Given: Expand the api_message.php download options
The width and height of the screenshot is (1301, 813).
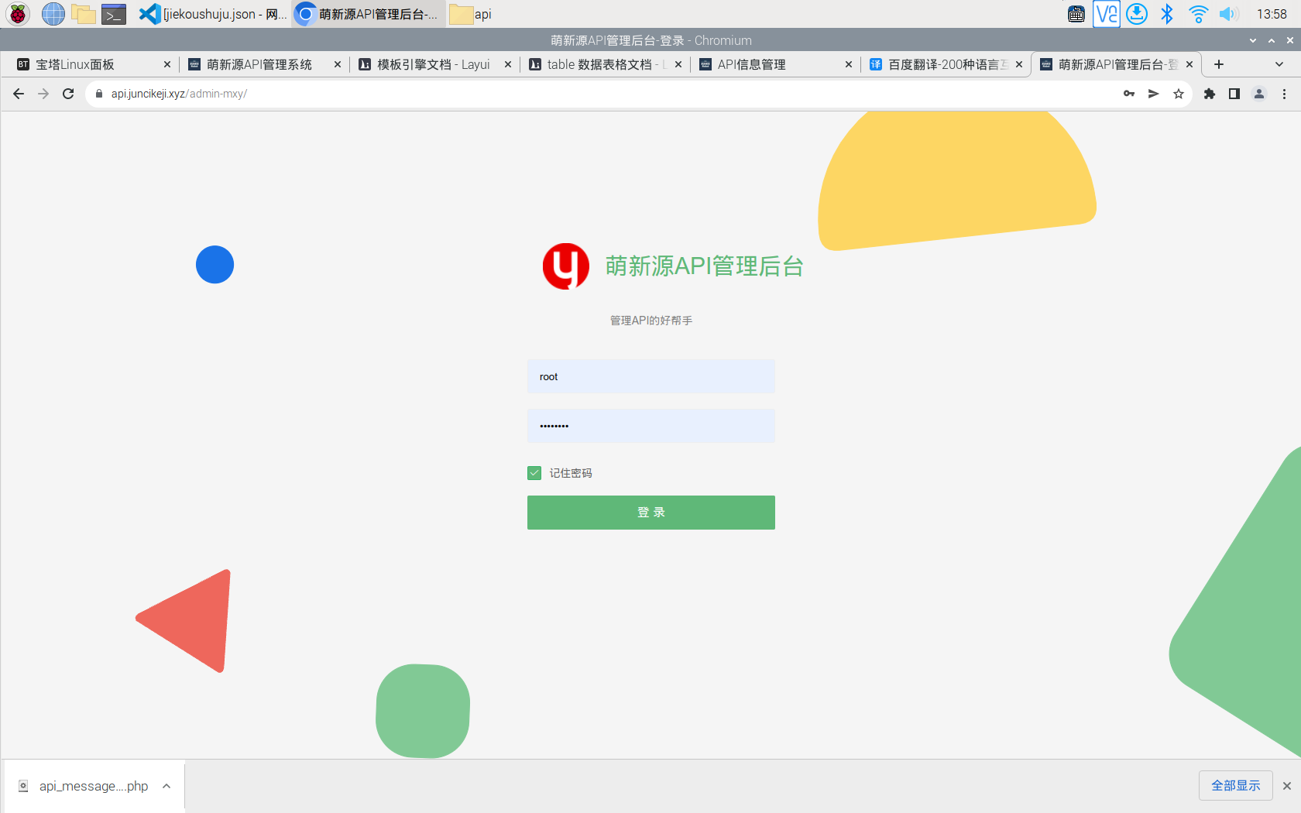Looking at the screenshot, I should click(x=166, y=786).
